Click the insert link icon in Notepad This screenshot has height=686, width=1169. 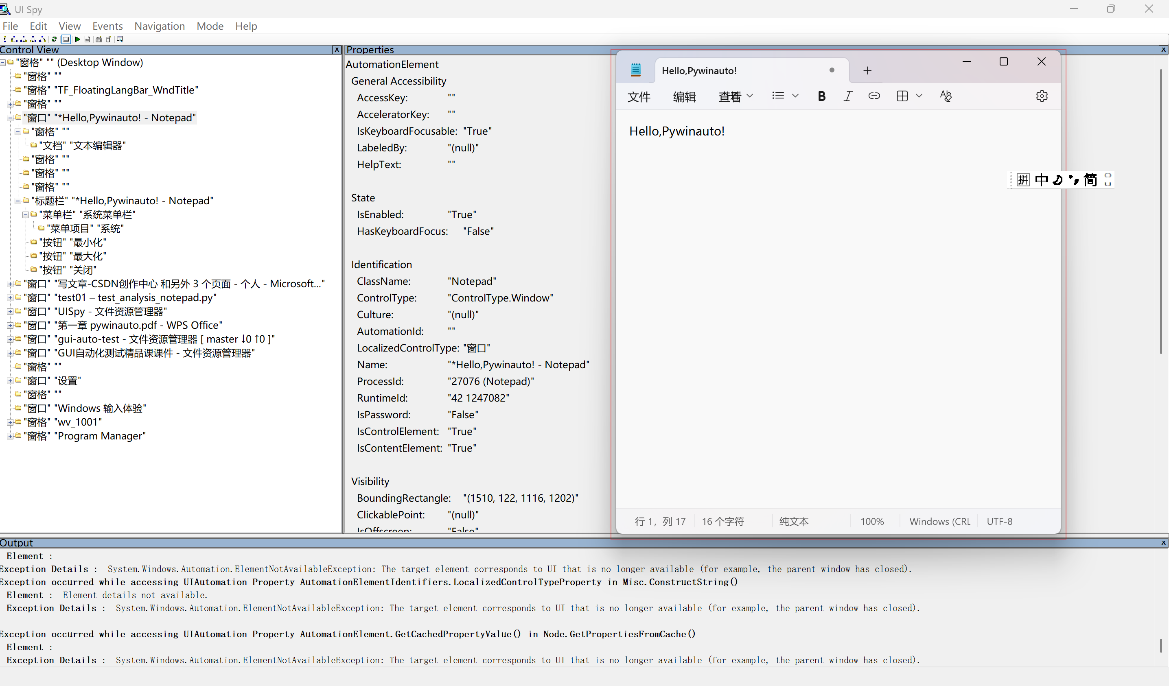click(x=874, y=96)
